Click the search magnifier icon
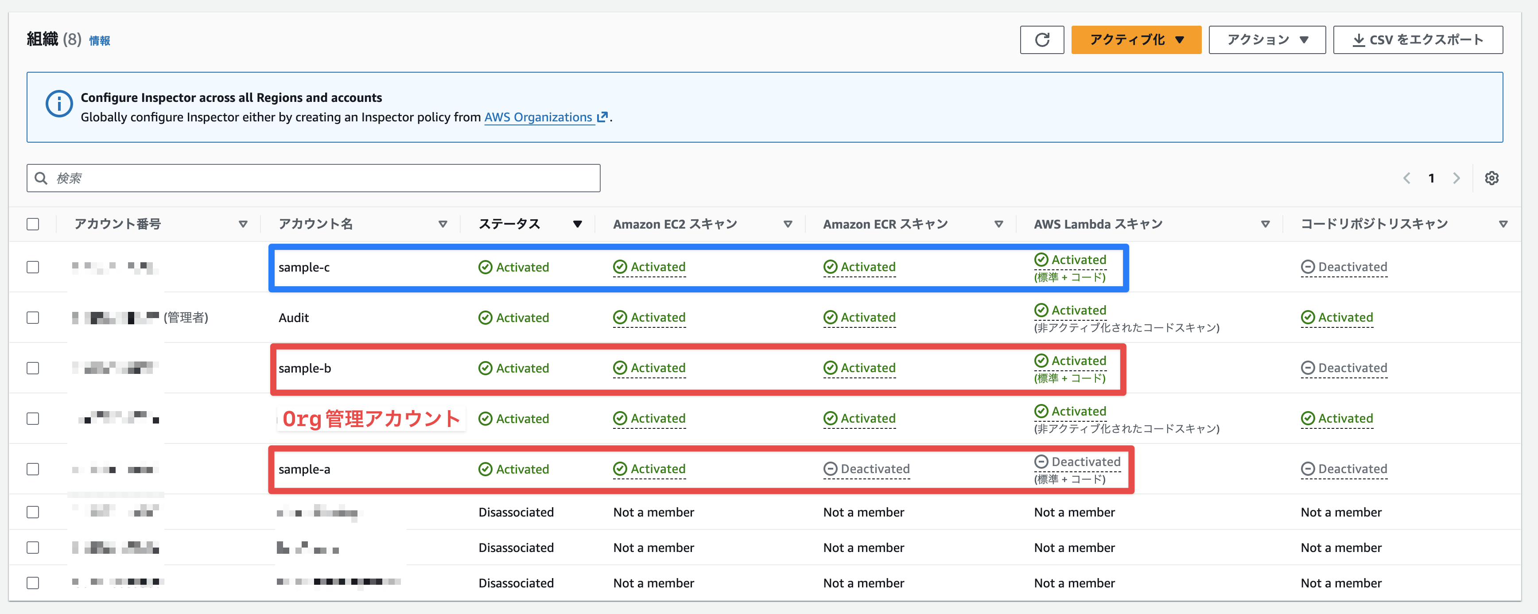Viewport: 1538px width, 614px height. 41,178
